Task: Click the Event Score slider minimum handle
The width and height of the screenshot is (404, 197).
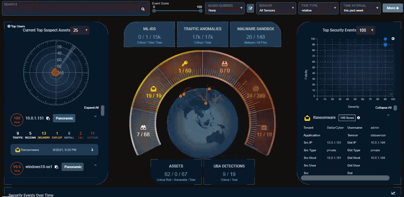Action: point(154,11)
